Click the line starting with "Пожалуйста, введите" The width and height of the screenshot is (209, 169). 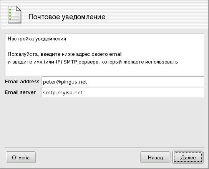tap(65, 54)
